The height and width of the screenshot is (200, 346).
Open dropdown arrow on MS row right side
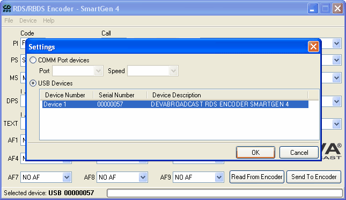336,77
